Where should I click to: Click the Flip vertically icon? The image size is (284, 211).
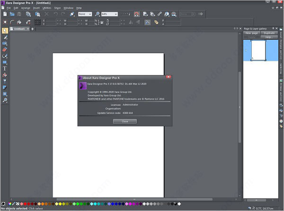138,22
